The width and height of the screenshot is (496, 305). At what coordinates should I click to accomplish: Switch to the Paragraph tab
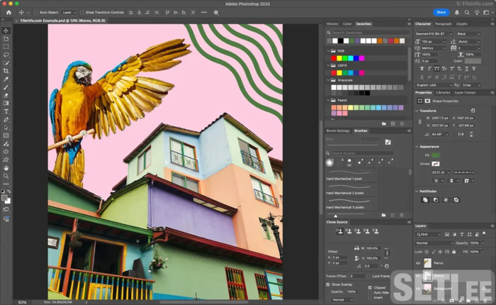(444, 23)
